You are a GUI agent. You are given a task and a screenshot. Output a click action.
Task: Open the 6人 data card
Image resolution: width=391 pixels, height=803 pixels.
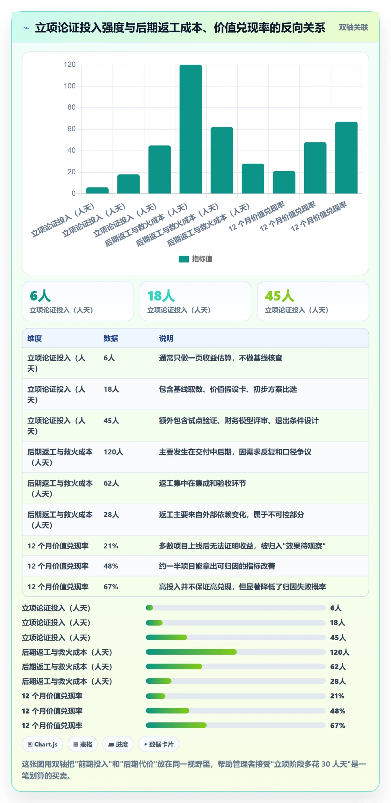[78, 301]
